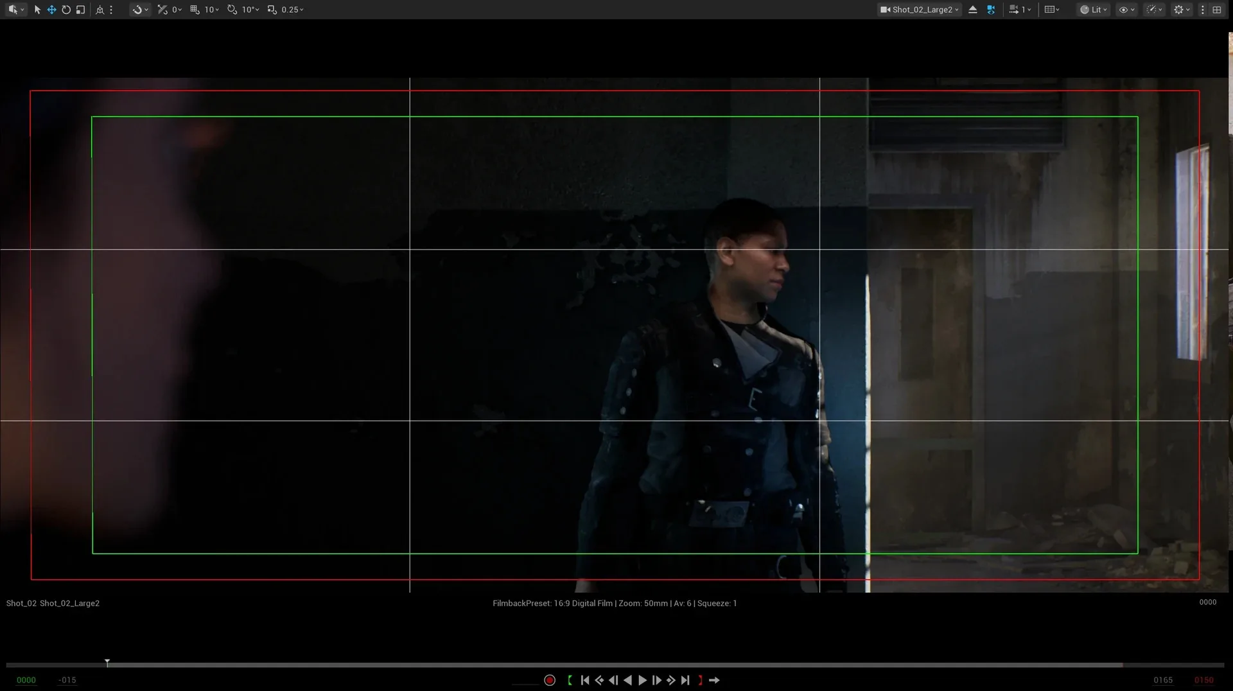1233x691 pixels.
Task: Toggle the viewport layout grid icon
Action: click(1217, 10)
